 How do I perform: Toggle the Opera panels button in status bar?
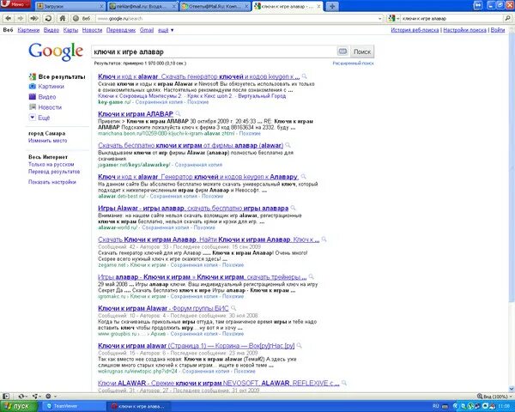pyautogui.click(x=6, y=397)
